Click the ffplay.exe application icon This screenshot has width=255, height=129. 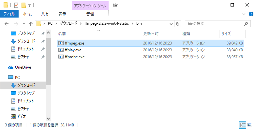(61, 50)
